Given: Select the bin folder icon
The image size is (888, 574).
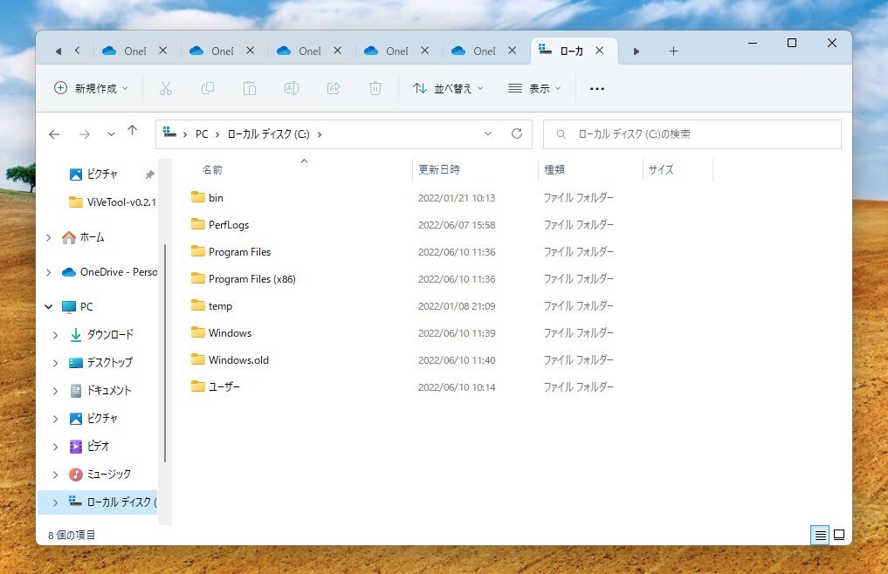Looking at the screenshot, I should [197, 197].
